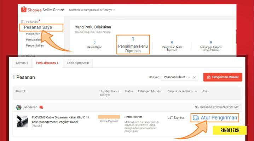Click the Online Payment label
254x141 pixels.
109,121
